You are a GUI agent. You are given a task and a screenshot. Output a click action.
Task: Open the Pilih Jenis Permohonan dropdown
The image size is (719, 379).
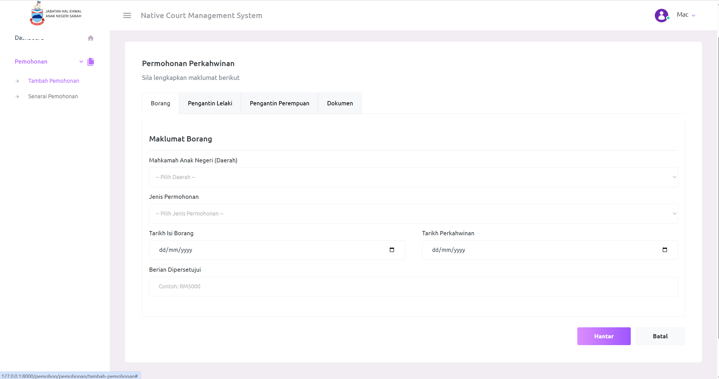(x=413, y=214)
